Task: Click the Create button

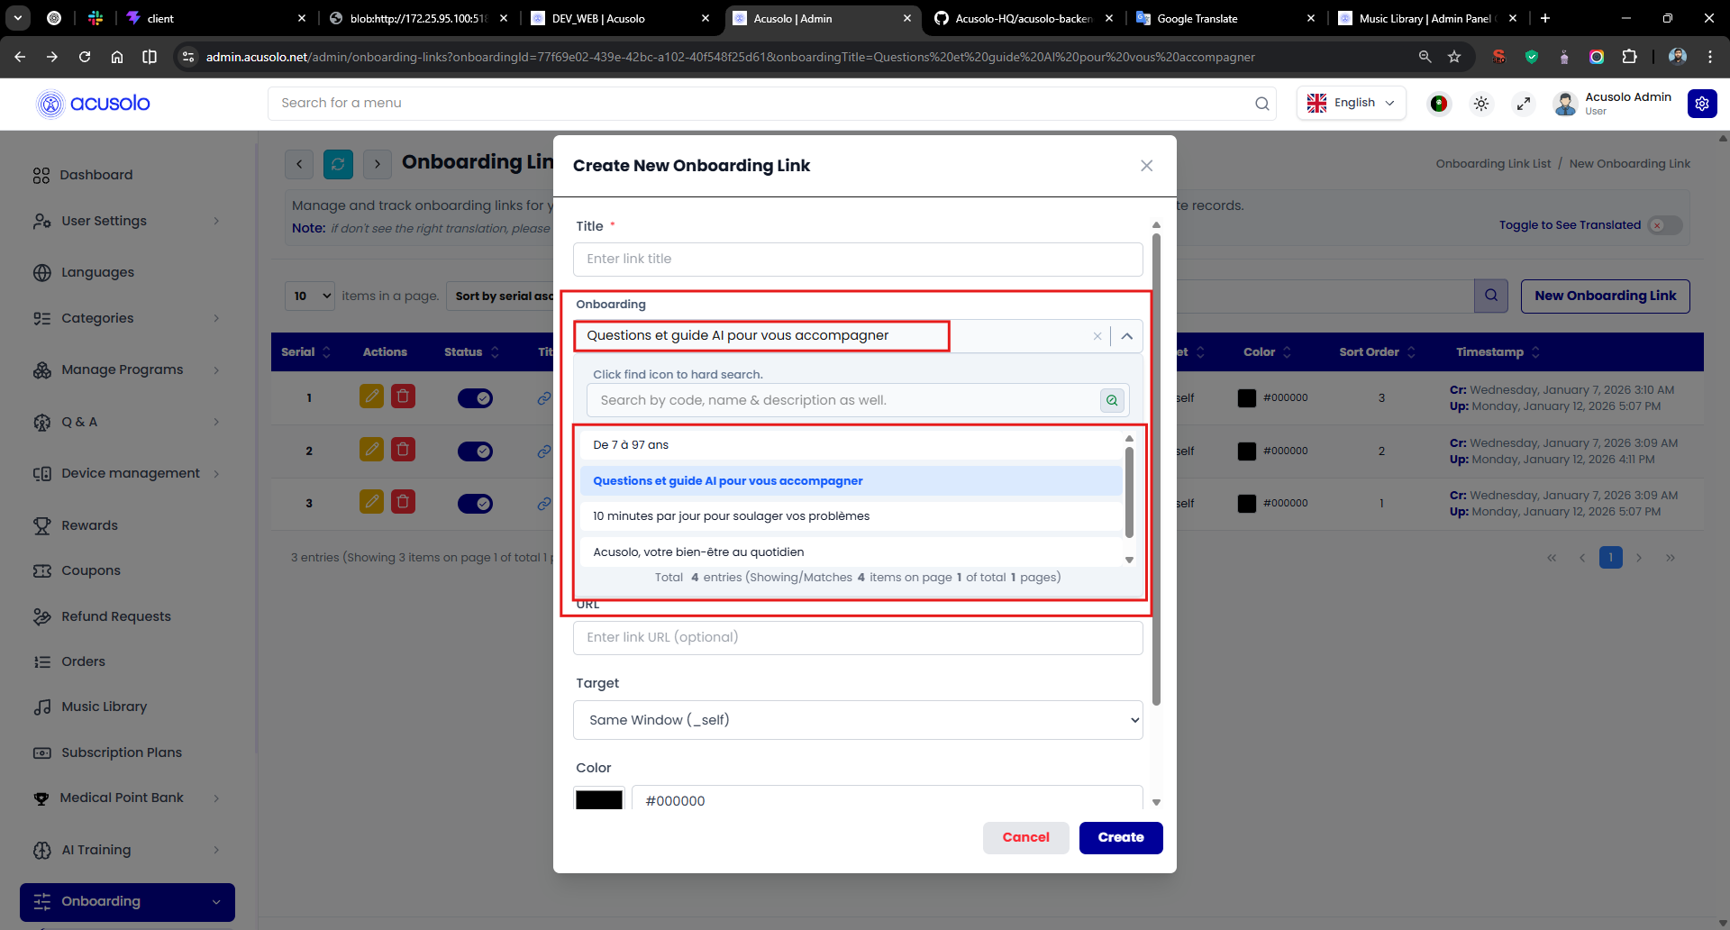Action: coord(1121,837)
